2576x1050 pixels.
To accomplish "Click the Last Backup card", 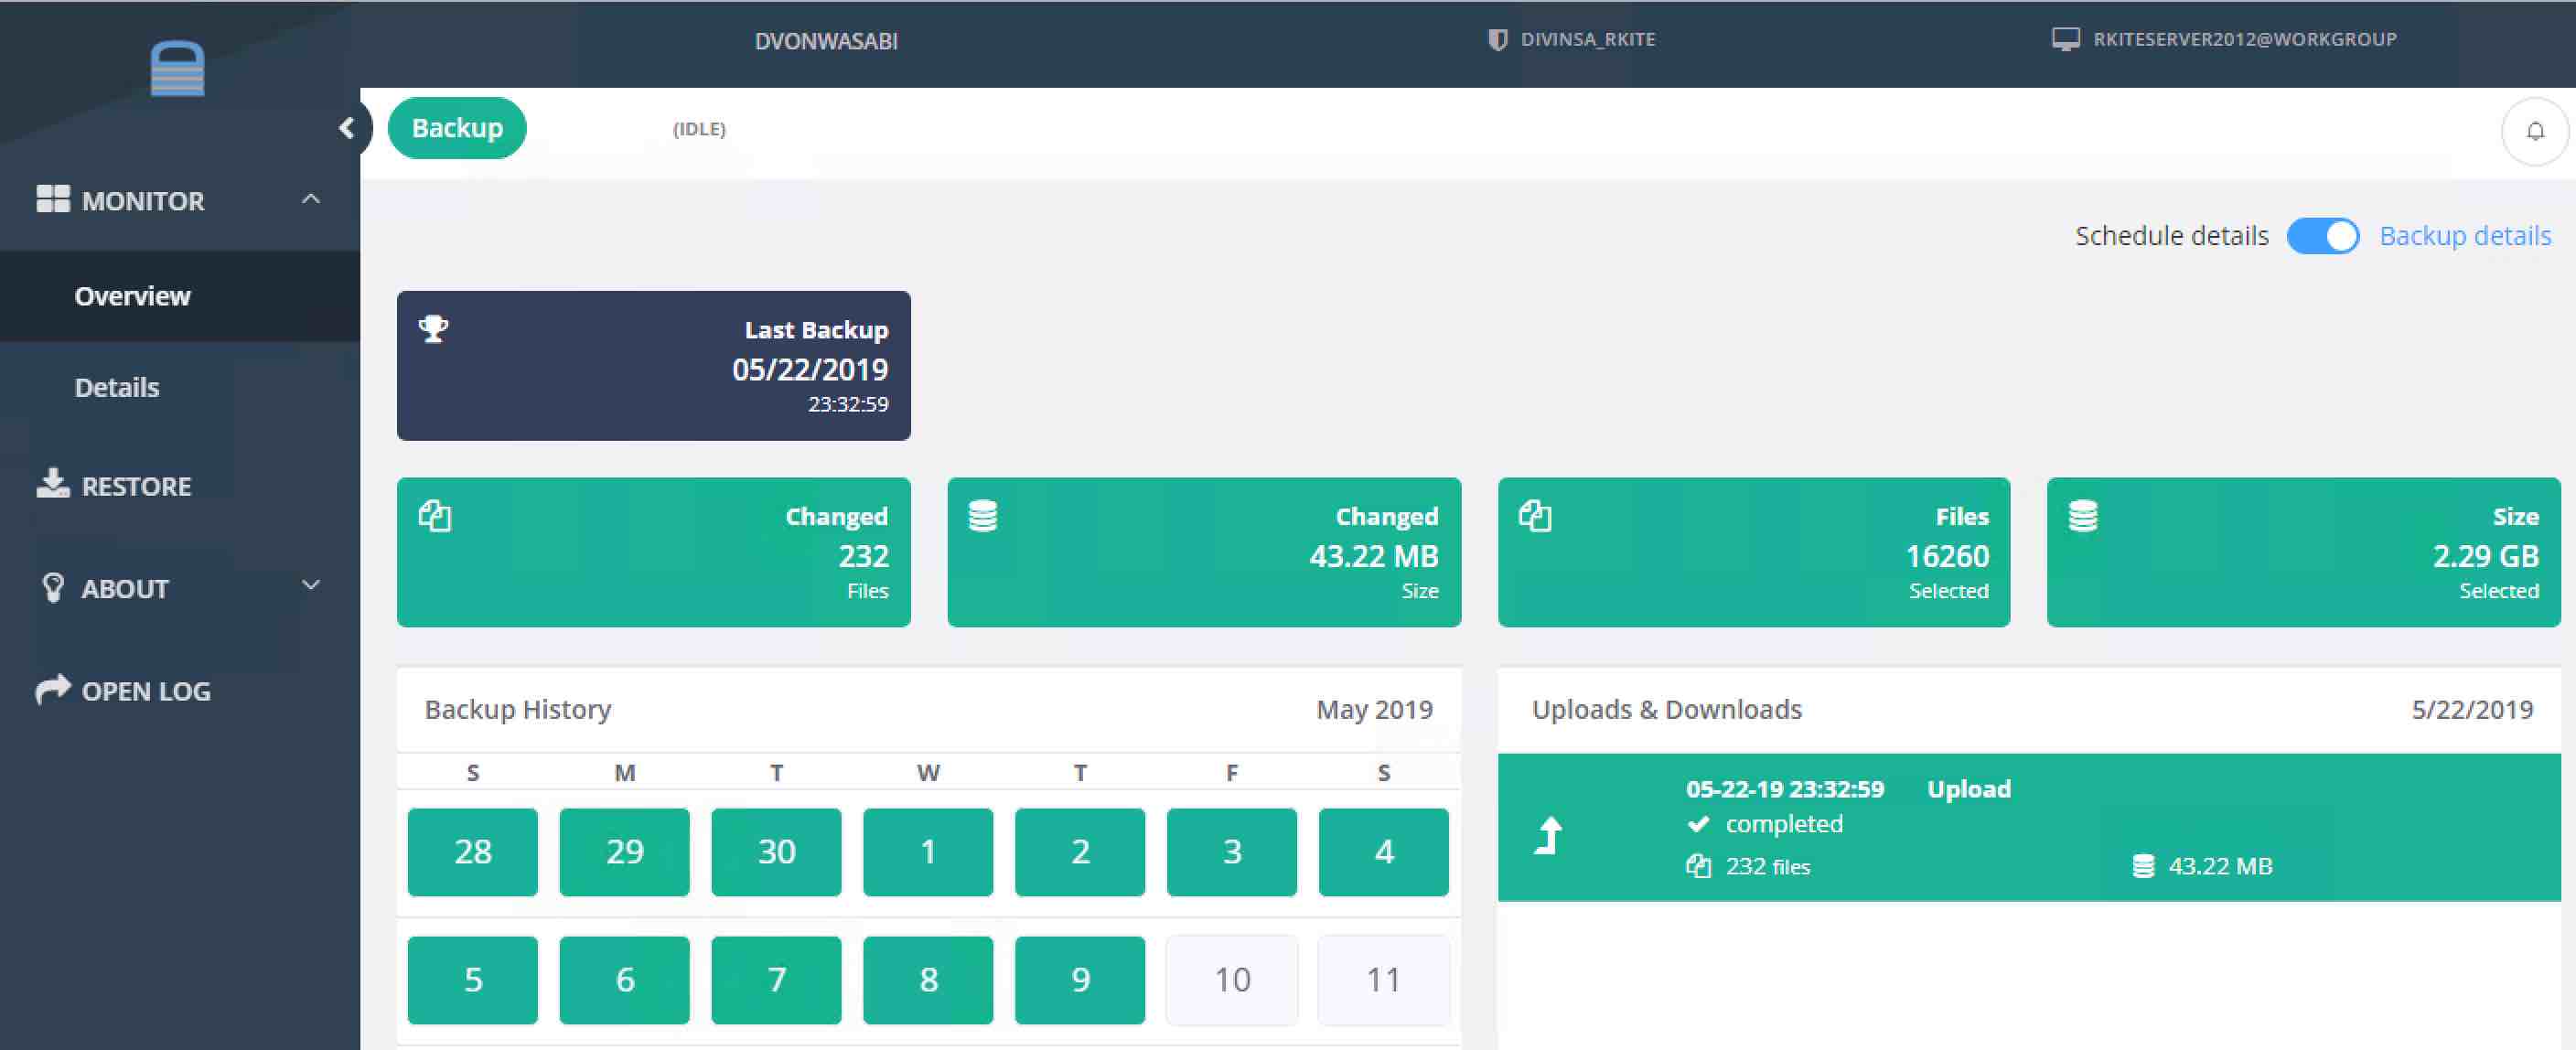I will pyautogui.click(x=654, y=366).
